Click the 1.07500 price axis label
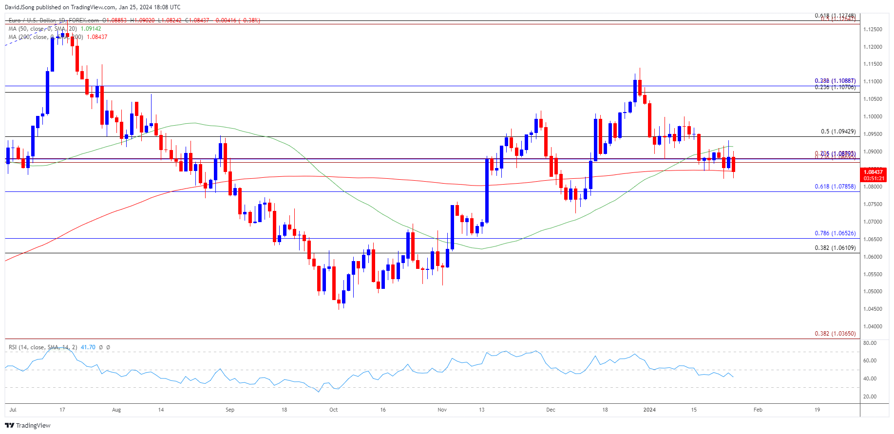The image size is (894, 434). pos(873,205)
